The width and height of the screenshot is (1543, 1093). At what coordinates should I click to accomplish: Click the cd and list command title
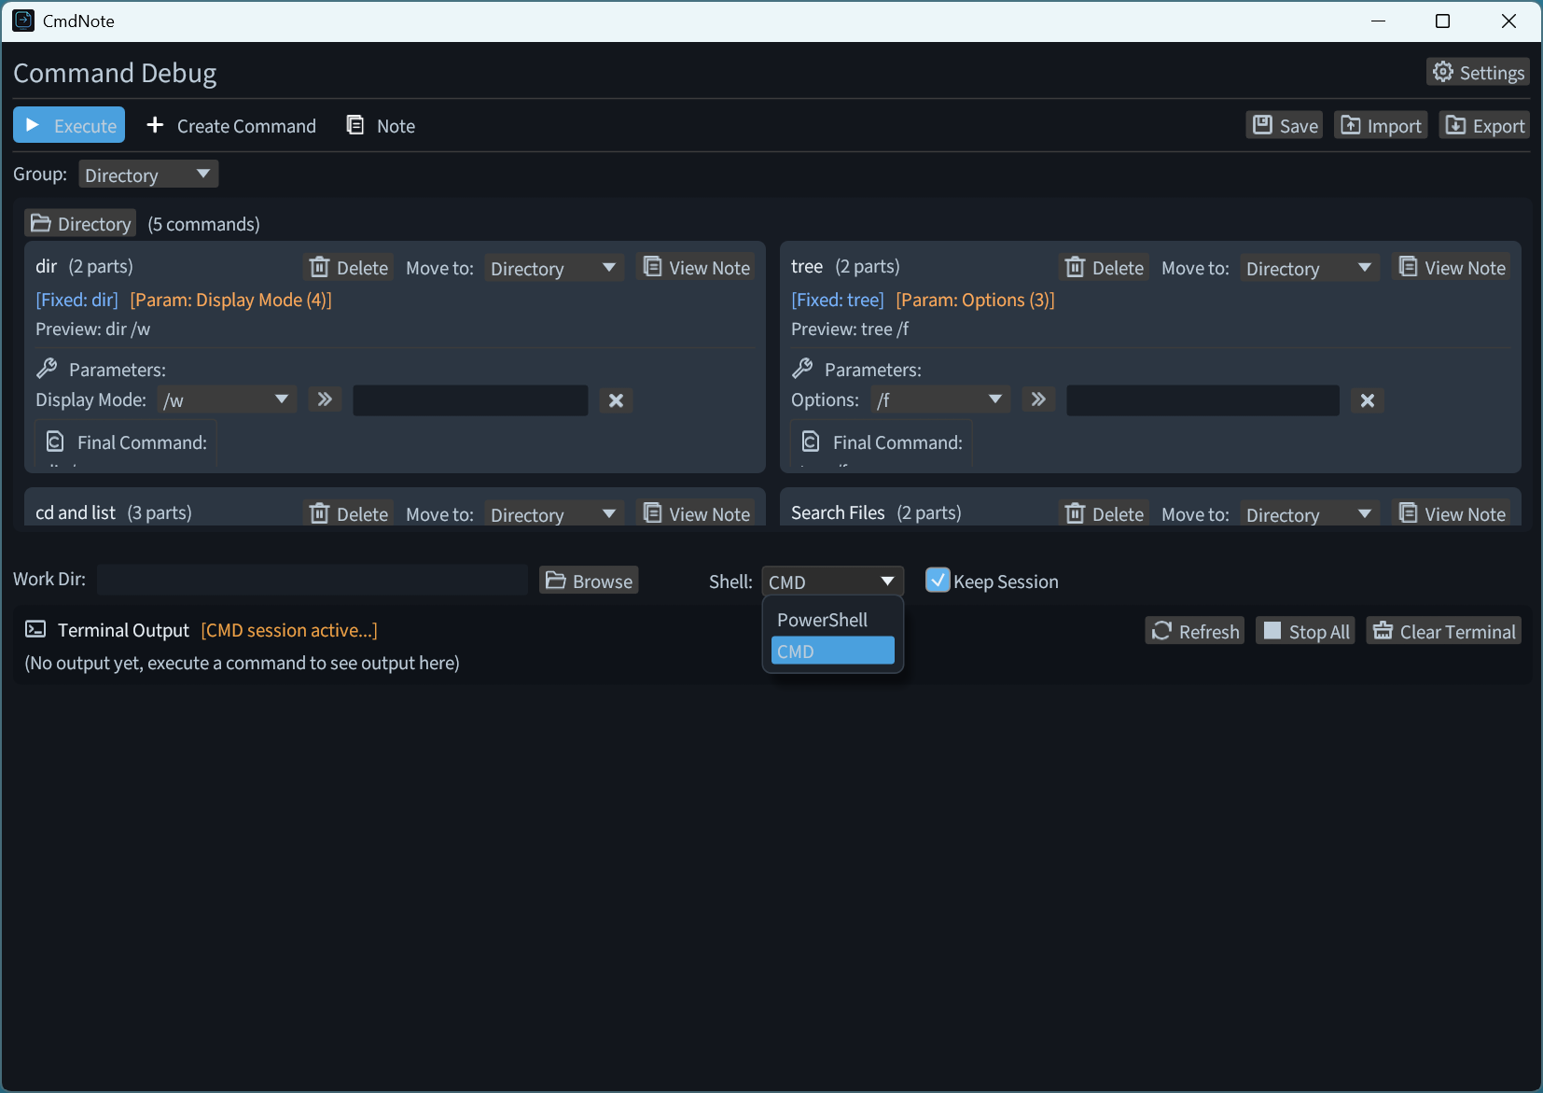point(76,512)
